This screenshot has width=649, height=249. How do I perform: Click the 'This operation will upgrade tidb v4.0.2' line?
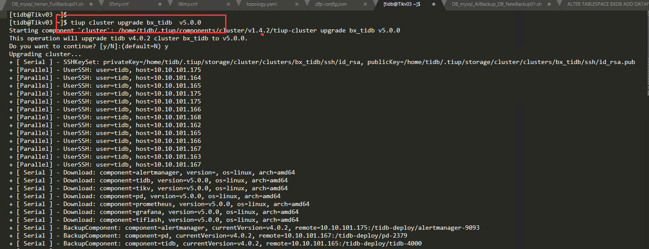coord(129,38)
